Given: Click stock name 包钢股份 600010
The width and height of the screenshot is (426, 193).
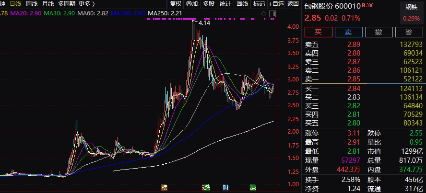Looking at the screenshot, I should click(332, 6).
